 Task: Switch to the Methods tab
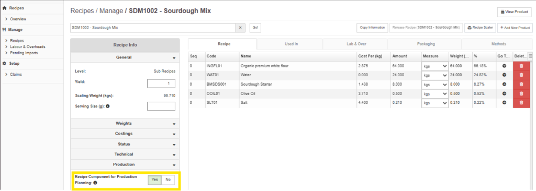(x=498, y=44)
